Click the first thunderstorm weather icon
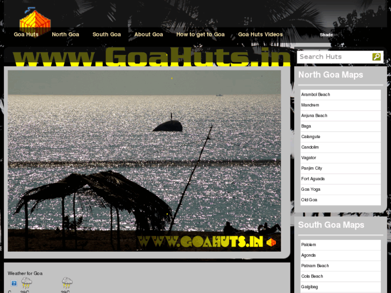This screenshot has width=391, height=293. [26, 283]
